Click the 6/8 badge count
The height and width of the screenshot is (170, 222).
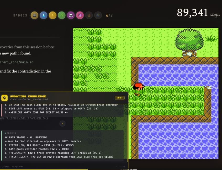pyautogui.click(x=109, y=15)
